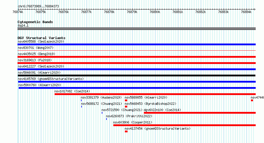This screenshot has width=264, height=143.
Task: Click small red block under nsv5468453
Action: click(126, 107)
